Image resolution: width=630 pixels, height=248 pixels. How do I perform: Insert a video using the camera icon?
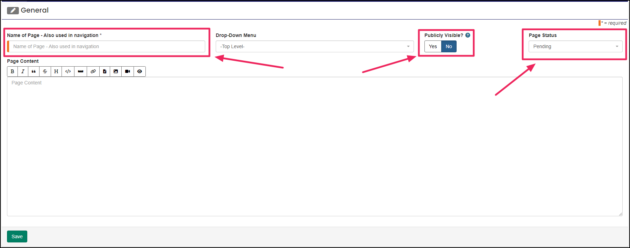[128, 72]
